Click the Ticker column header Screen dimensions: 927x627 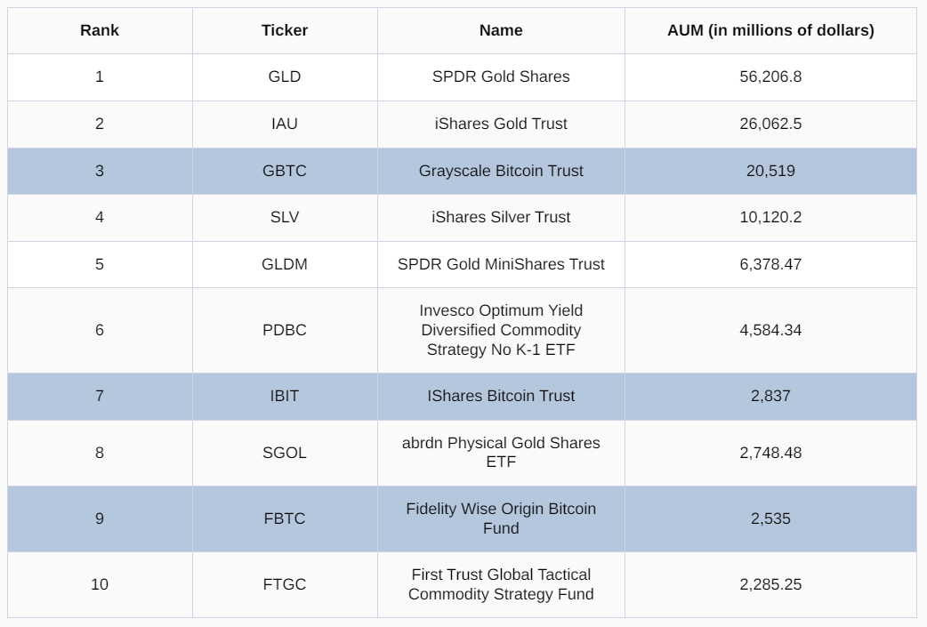285,30
